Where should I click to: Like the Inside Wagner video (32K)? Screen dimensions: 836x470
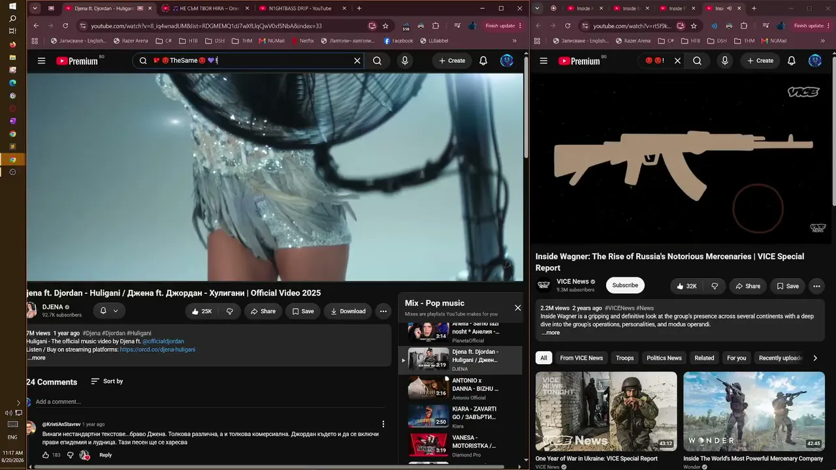pos(686,286)
